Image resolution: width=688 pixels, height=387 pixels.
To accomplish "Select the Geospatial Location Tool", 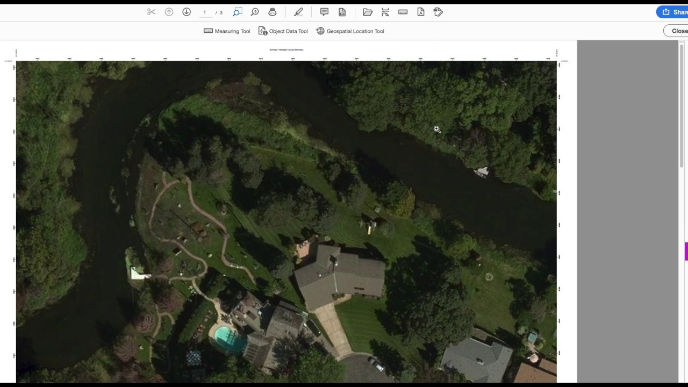I will [350, 31].
